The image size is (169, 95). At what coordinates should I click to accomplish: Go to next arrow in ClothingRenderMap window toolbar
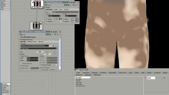pos(24,34)
